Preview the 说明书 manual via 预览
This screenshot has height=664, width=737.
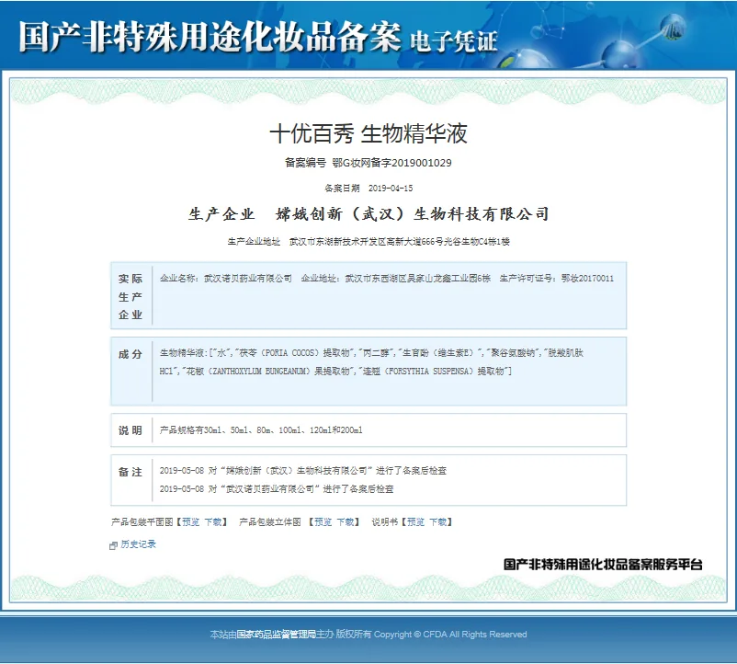tap(415, 522)
